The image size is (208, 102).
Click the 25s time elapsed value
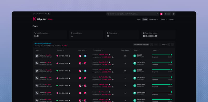point(125,56)
